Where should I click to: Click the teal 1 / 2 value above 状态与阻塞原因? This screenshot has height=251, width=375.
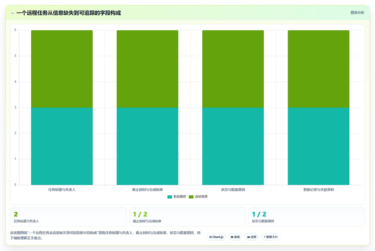(259, 214)
